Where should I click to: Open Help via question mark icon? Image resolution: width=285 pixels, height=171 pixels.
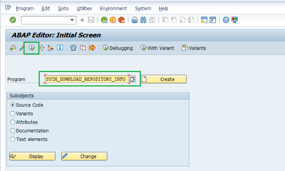(226, 20)
